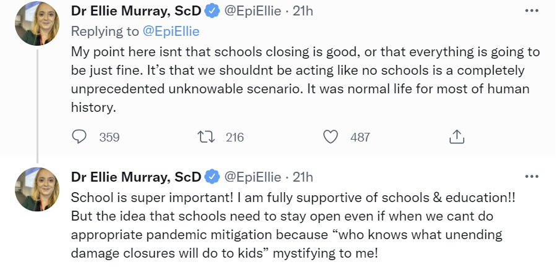
Task: Click Dr Ellie Murray name on second tweet
Action: 136,177
